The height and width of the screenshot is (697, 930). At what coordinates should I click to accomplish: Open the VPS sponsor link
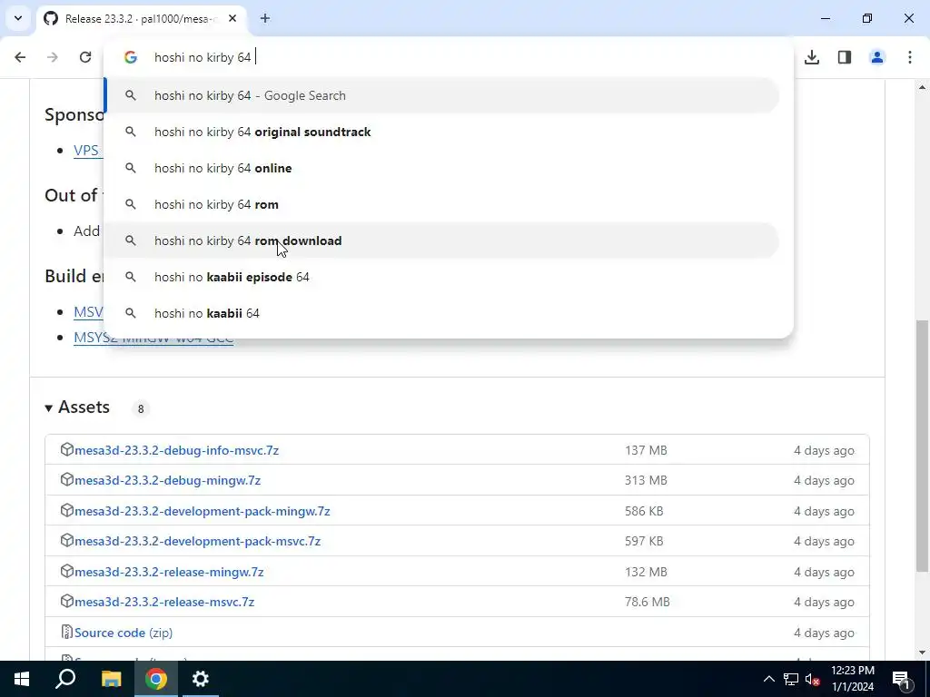(x=86, y=150)
